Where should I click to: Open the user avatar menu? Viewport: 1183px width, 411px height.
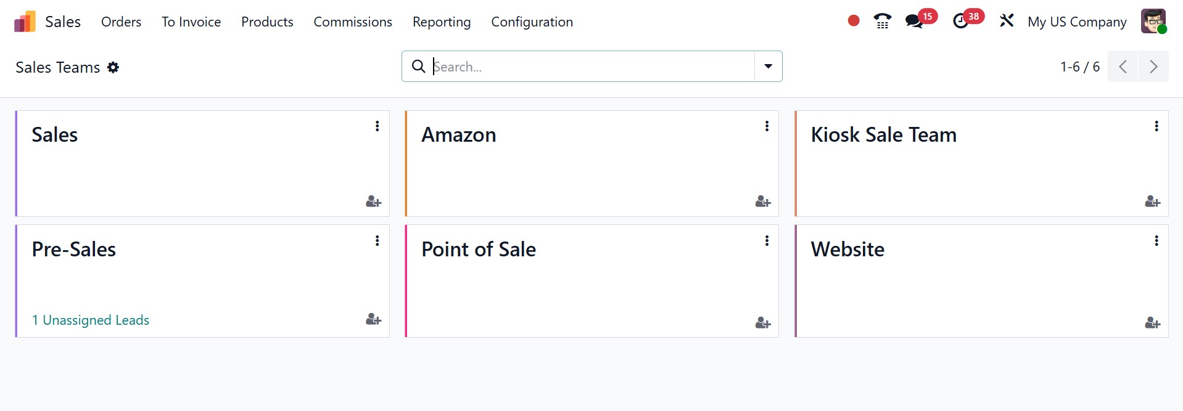[x=1153, y=22]
